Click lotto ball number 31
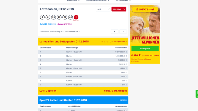The width and height of the screenshot is (198, 111). click(65, 17)
